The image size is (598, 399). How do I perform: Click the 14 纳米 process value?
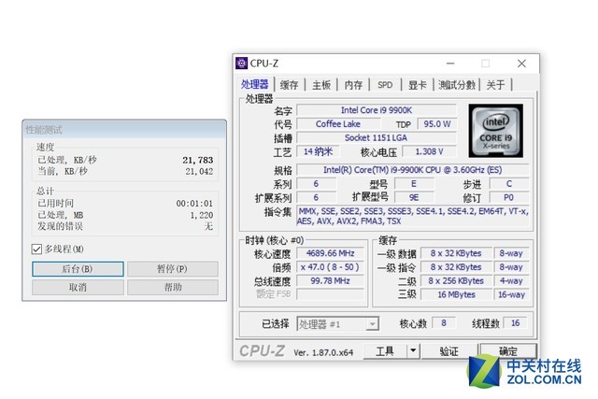coord(318,151)
